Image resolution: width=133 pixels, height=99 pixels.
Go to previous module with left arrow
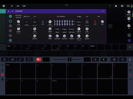8,11
